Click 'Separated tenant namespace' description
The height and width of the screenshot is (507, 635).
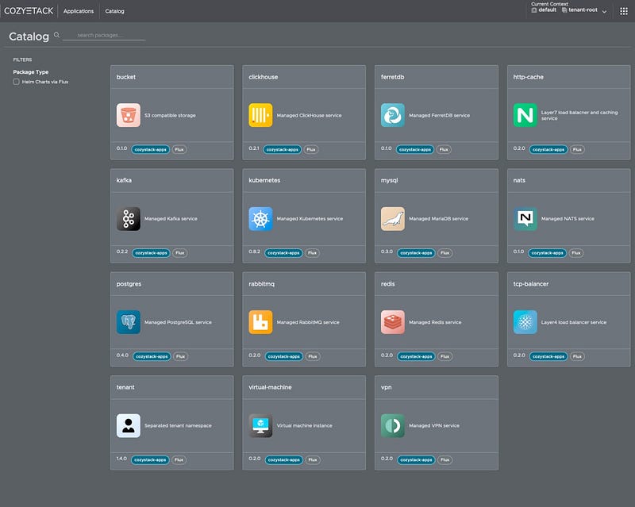click(178, 425)
